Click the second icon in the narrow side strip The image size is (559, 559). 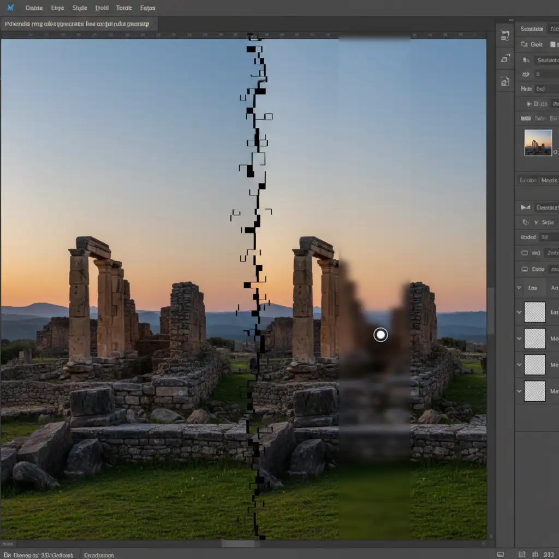505,59
